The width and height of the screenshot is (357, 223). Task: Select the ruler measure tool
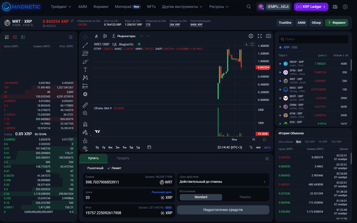(85, 105)
